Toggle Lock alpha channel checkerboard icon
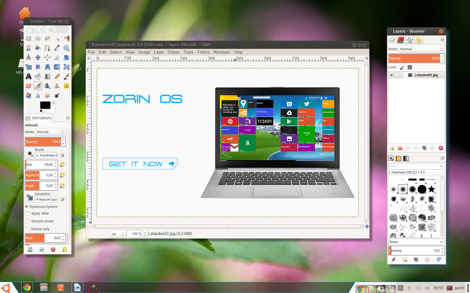Screen dimensions: 470x293 (x=410, y=67)
